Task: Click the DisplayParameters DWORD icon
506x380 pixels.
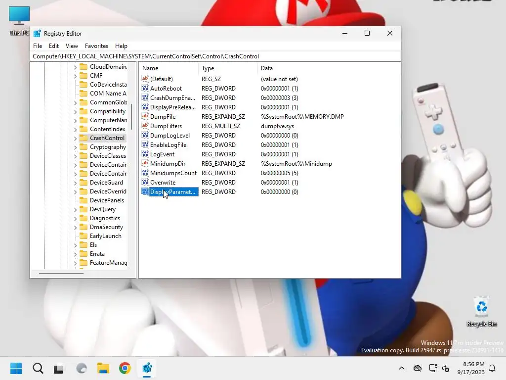Action: point(145,191)
